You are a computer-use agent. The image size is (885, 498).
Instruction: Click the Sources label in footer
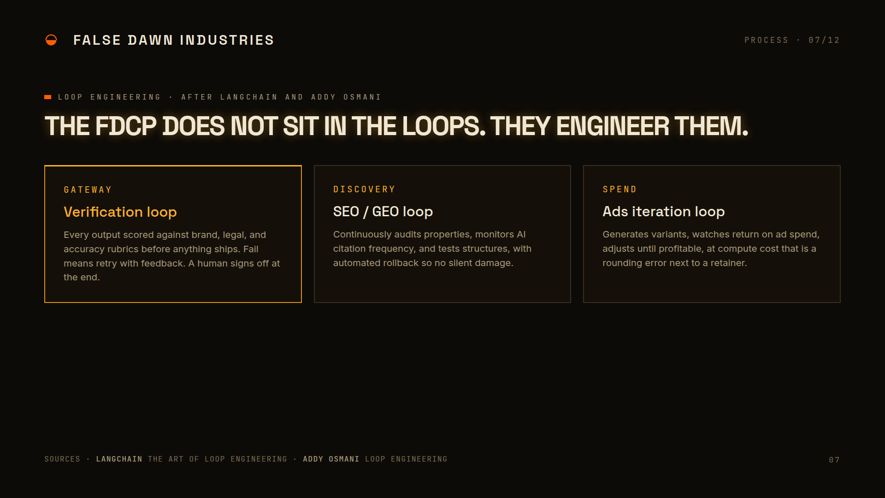[62, 459]
